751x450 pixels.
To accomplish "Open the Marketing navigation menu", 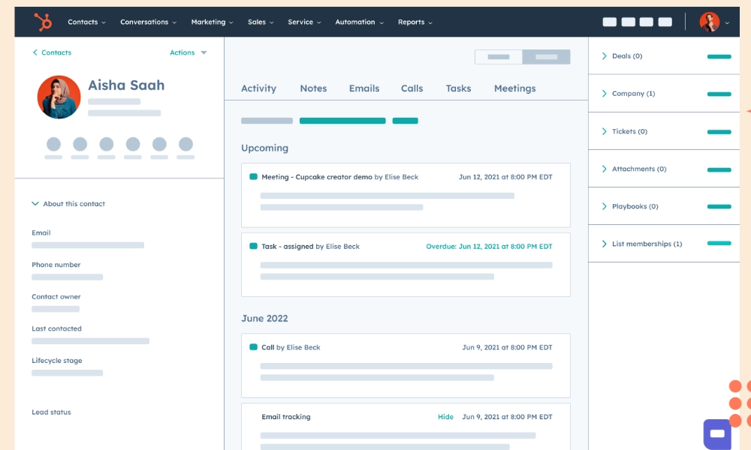I will coord(213,22).
